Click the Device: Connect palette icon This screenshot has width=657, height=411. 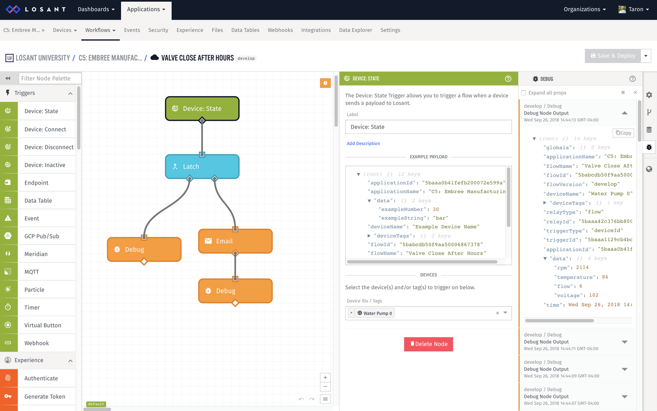tap(8, 129)
